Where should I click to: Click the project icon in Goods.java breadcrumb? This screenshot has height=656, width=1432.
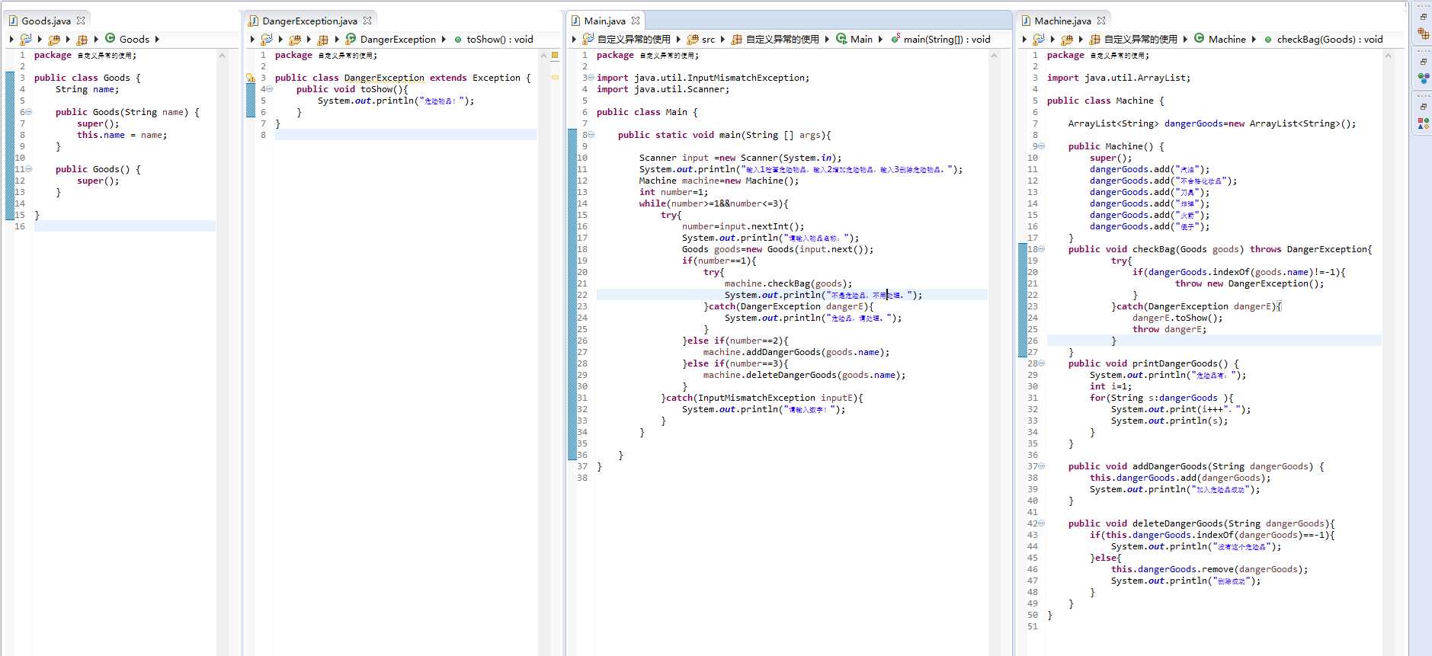26,39
